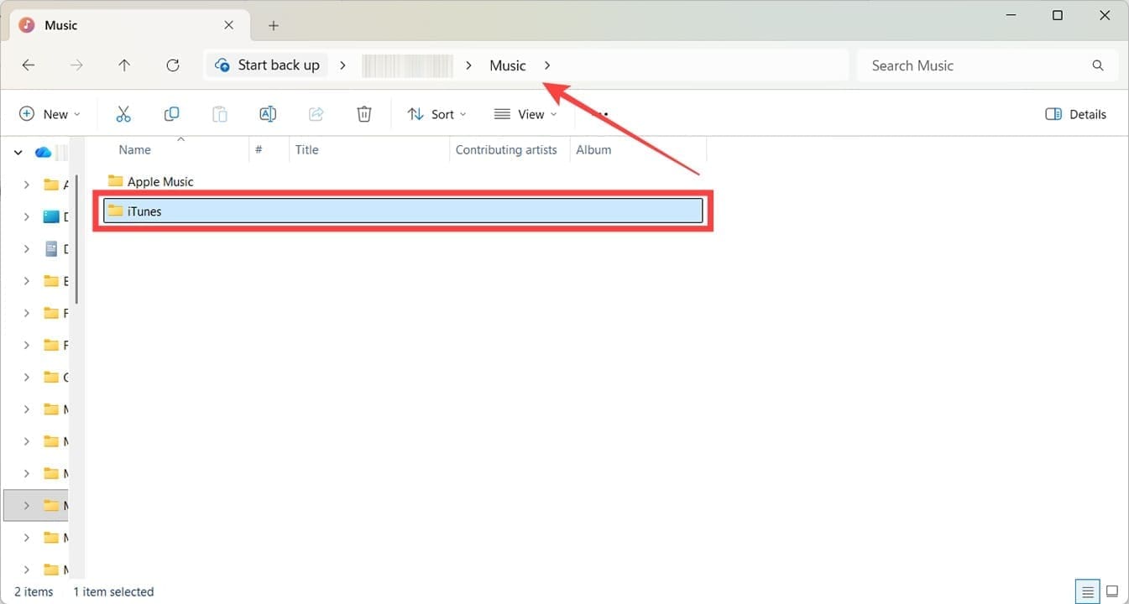The image size is (1129, 604).
Task: Click the OneDrive cloud icon in sidebar
Action: pos(43,153)
